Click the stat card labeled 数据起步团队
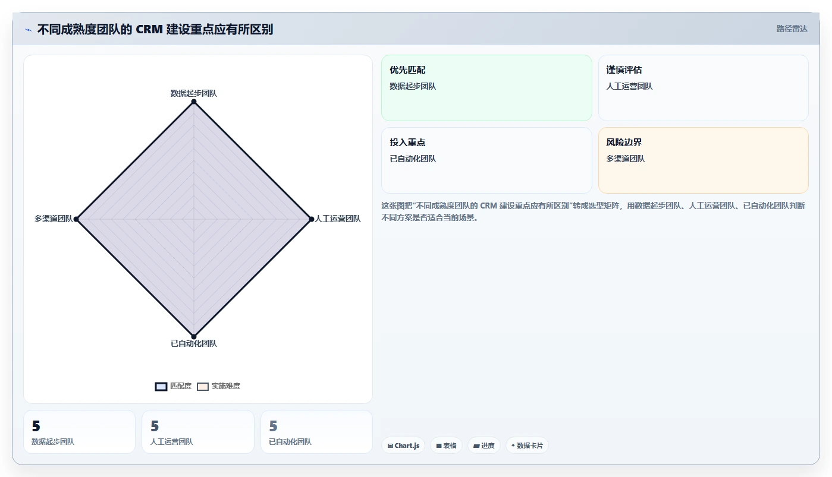 79,432
